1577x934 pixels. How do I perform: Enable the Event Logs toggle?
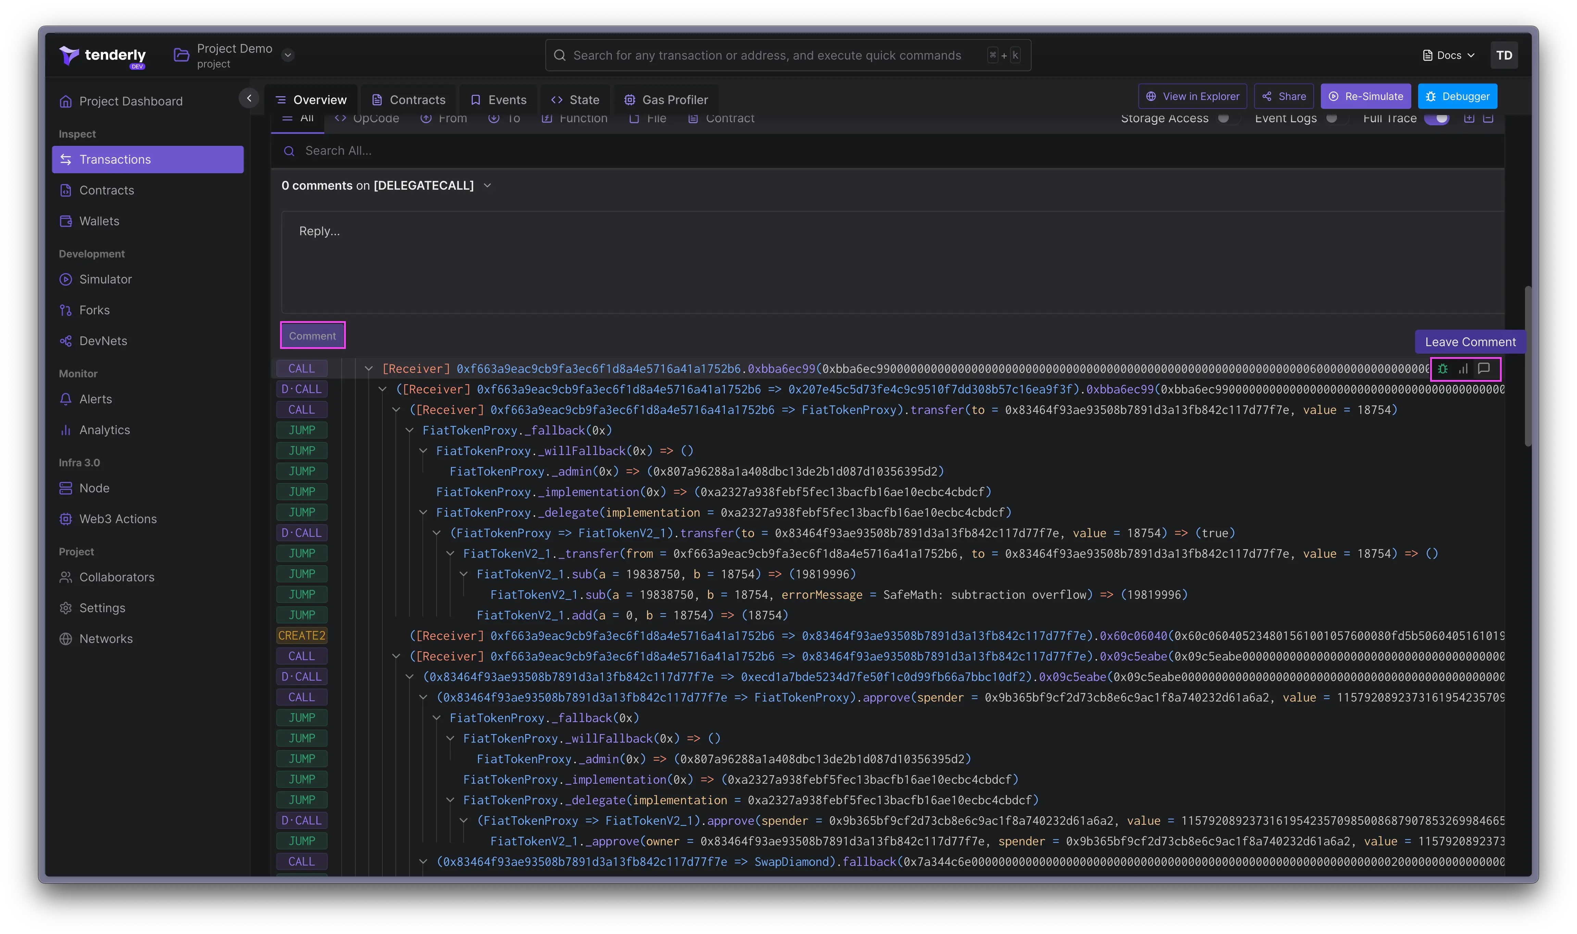1336,118
